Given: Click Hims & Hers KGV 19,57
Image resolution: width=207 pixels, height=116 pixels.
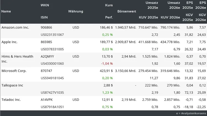Looking at the screenshot, I should click(201, 64).
